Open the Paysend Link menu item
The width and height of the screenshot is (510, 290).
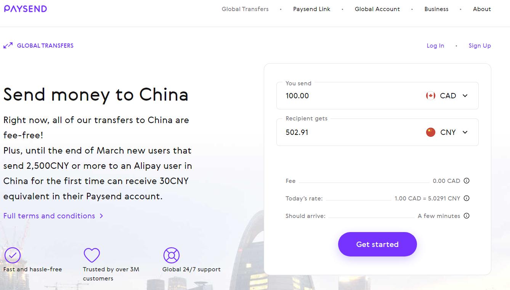coord(311,9)
